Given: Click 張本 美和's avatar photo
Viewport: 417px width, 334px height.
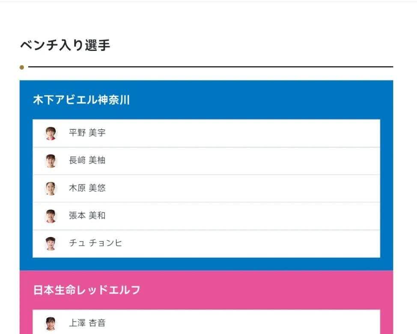Looking at the screenshot, I should pyautogui.click(x=51, y=216).
